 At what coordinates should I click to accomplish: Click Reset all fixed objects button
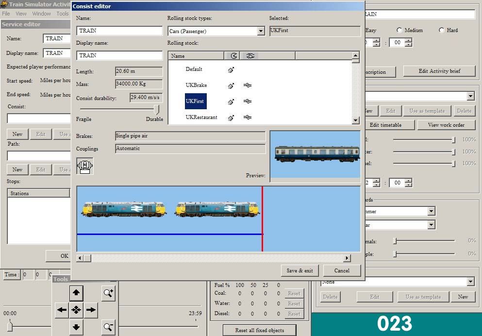click(259, 330)
